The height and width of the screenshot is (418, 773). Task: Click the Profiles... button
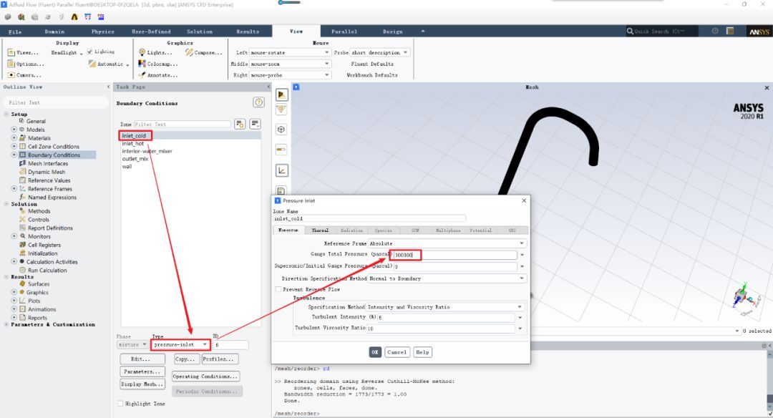click(x=220, y=359)
